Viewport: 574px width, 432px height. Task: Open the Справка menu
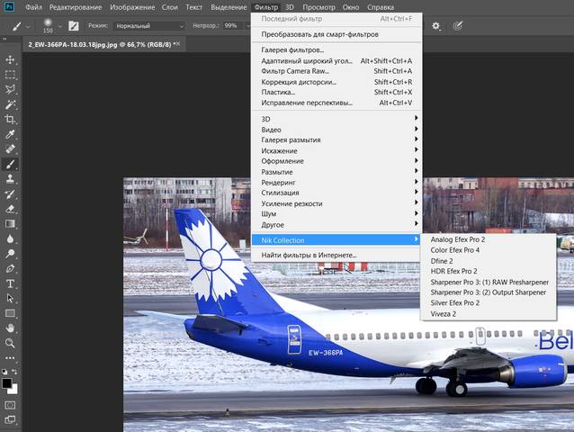pyautogui.click(x=381, y=7)
